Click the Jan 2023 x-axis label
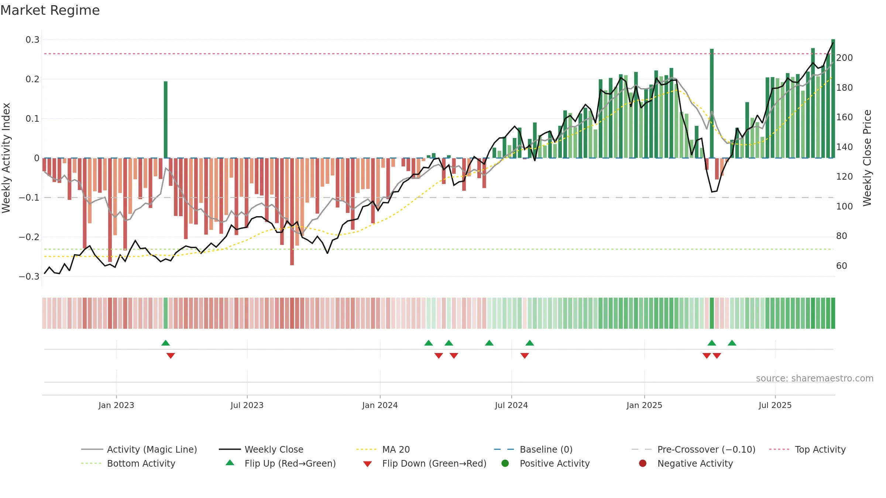The height and width of the screenshot is (498, 886). click(116, 405)
